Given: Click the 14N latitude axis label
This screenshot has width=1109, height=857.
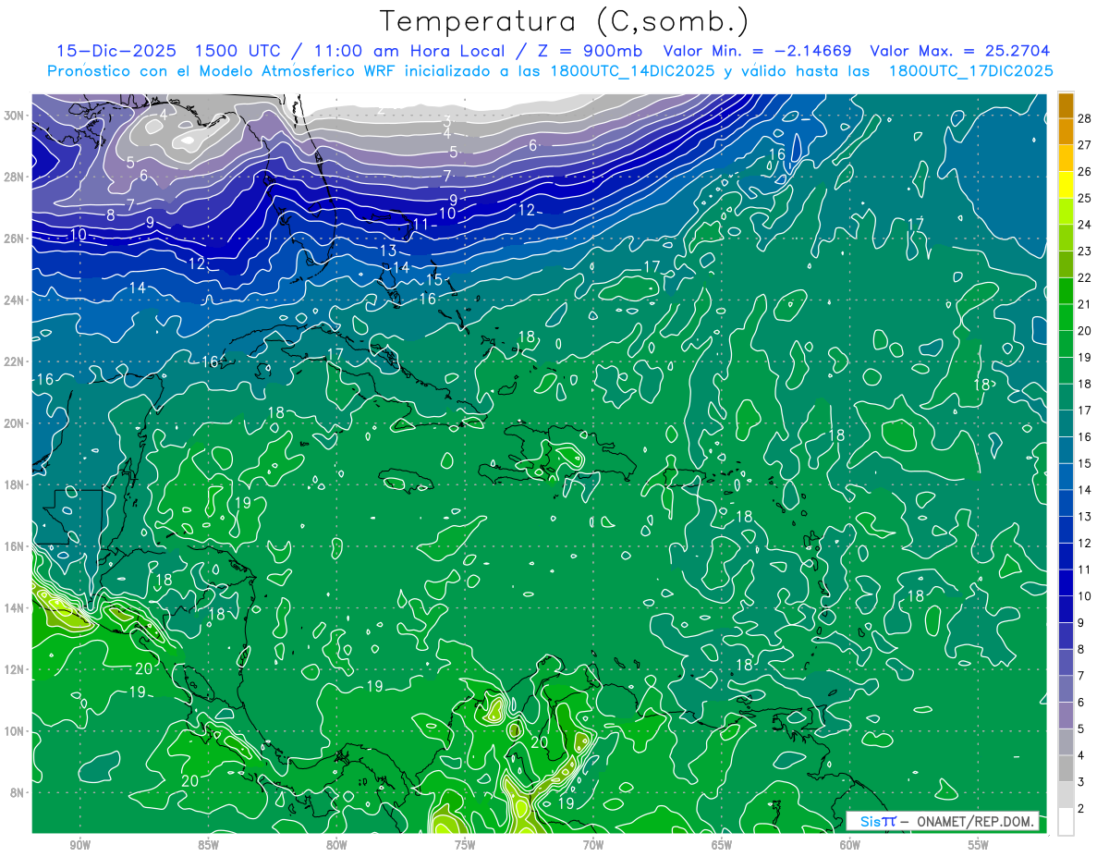Looking at the screenshot, I should [15, 608].
